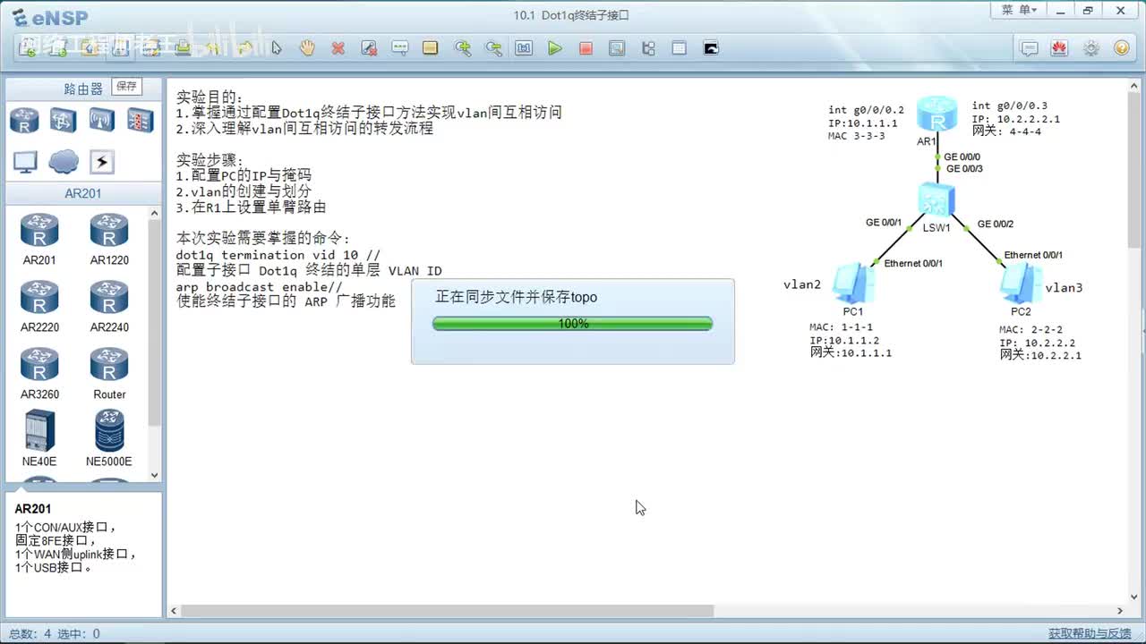
Task: Select the switch device category
Action: pos(63,120)
